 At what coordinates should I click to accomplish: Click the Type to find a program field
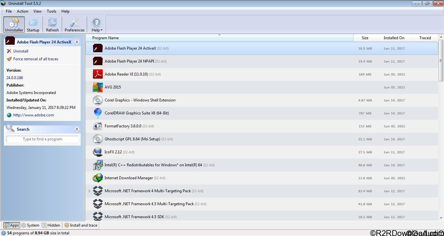click(42, 139)
